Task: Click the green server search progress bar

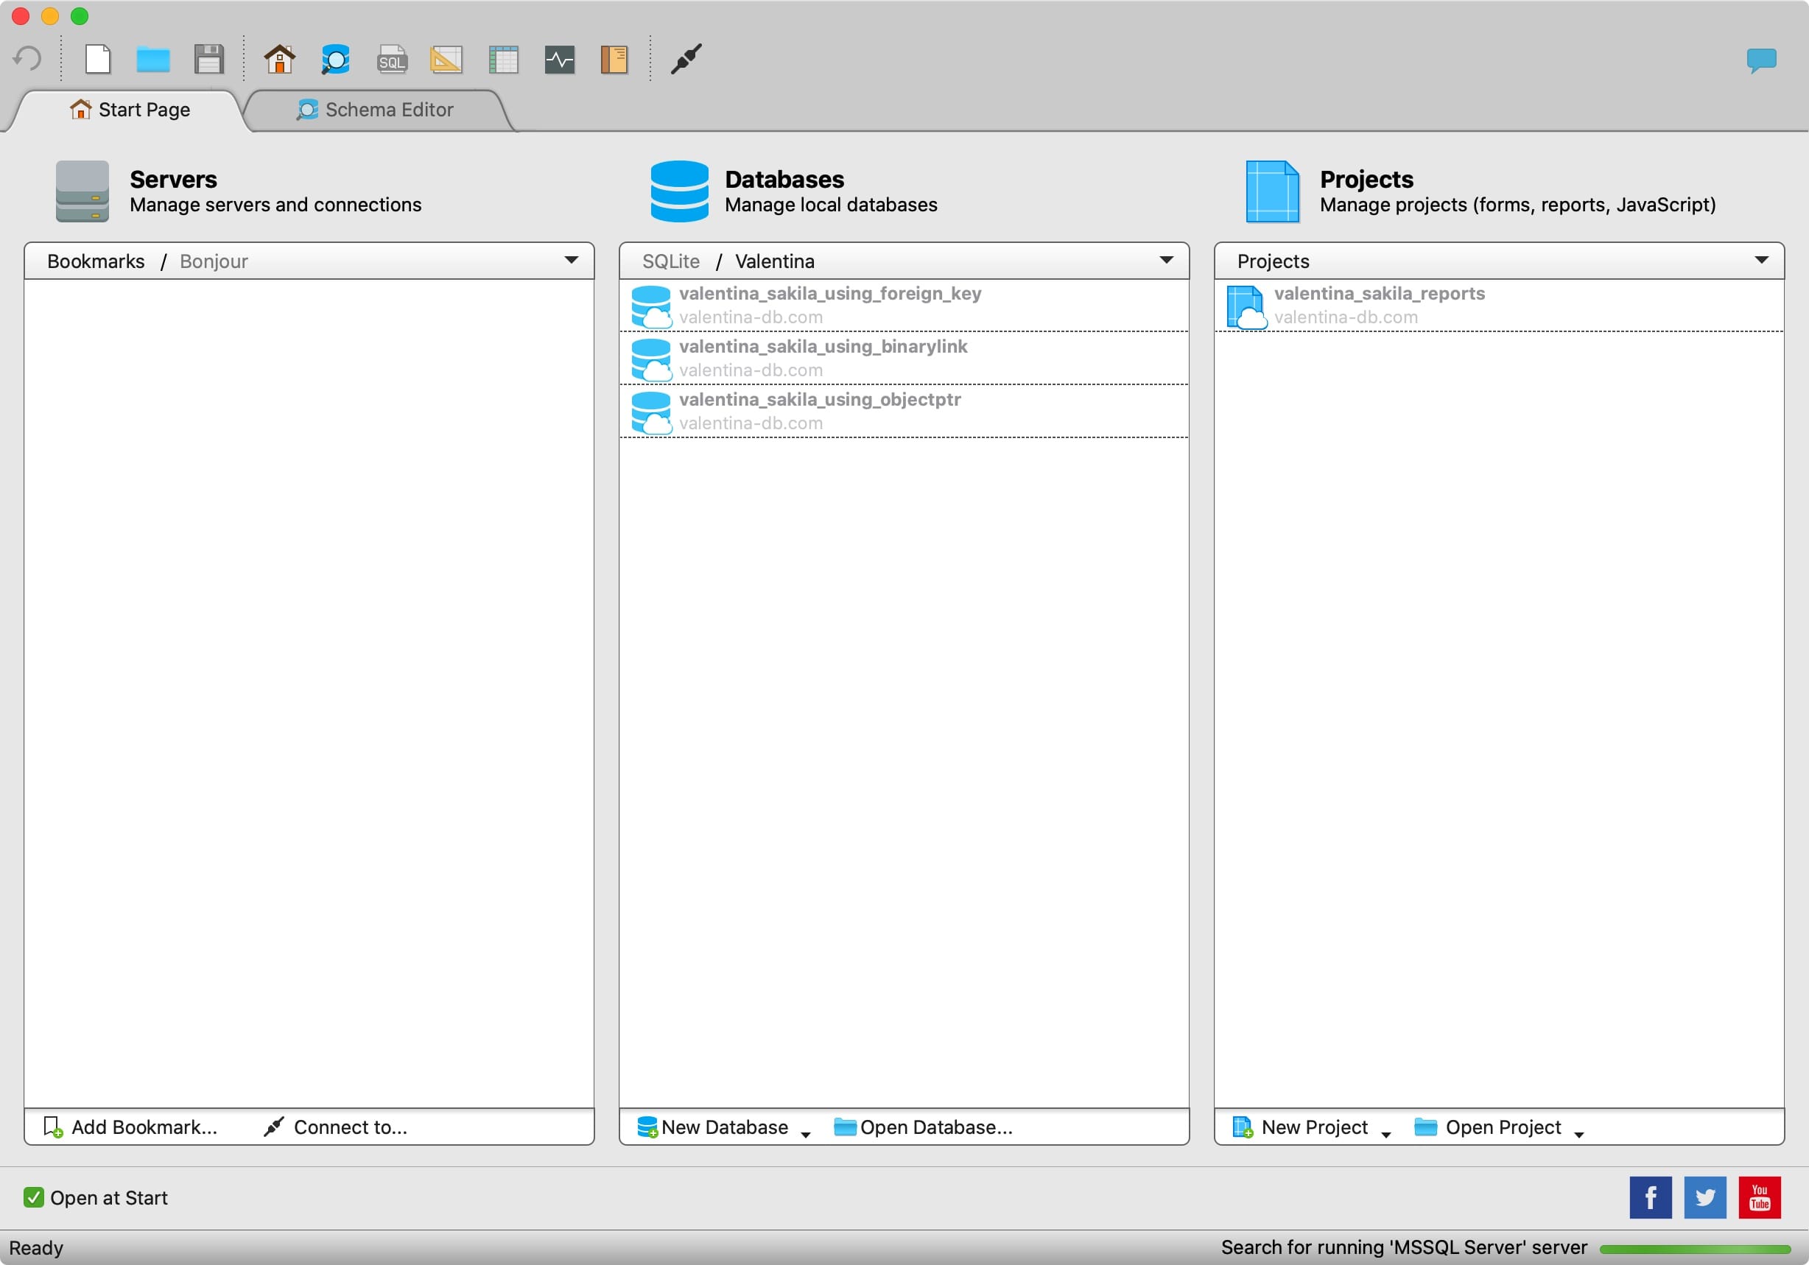Action: coord(1694,1249)
